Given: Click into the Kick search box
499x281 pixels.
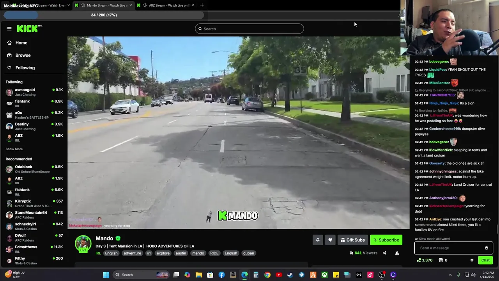Looking at the screenshot, I should 249,28.
